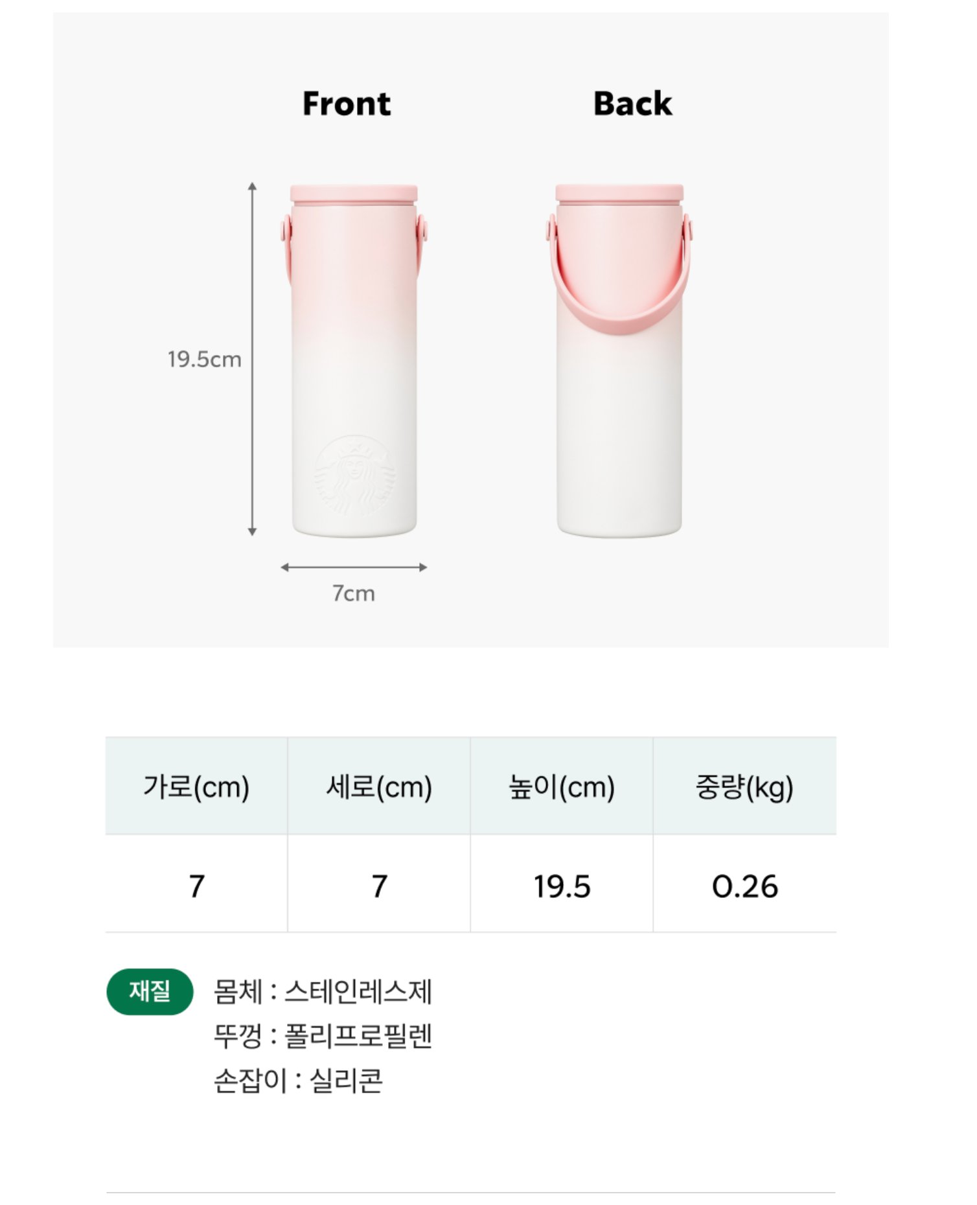Click the Back heading label

(x=633, y=104)
